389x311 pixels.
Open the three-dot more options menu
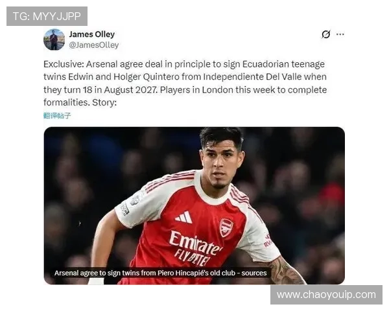pyautogui.click(x=340, y=34)
